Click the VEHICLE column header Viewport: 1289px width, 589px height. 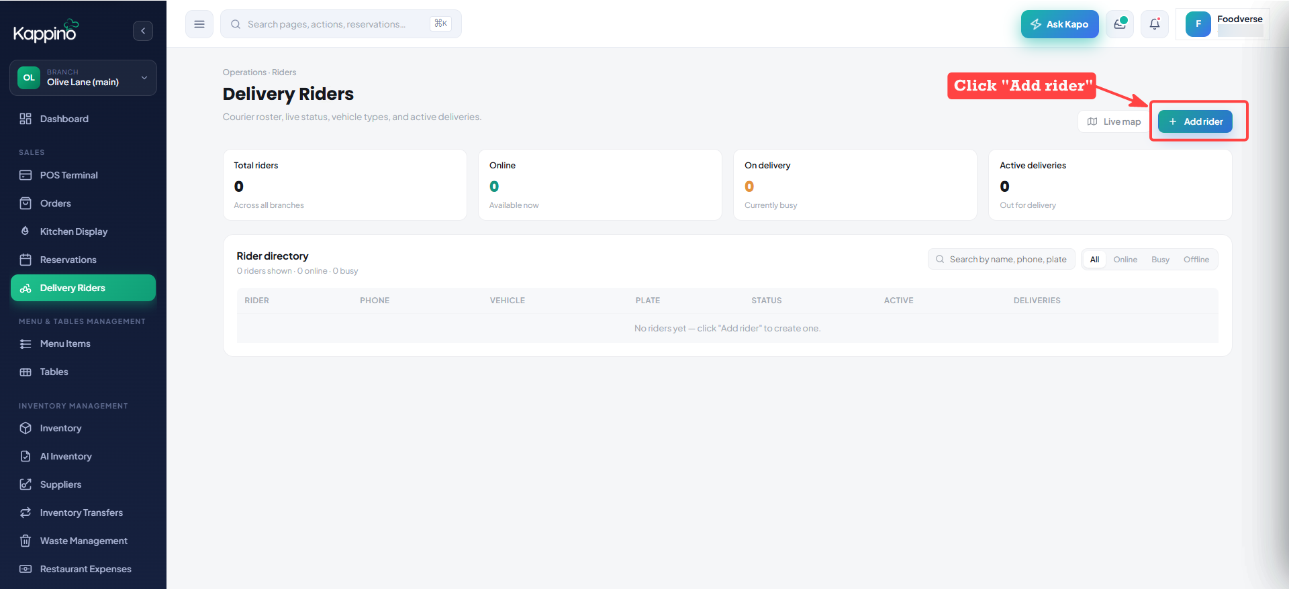[508, 301]
